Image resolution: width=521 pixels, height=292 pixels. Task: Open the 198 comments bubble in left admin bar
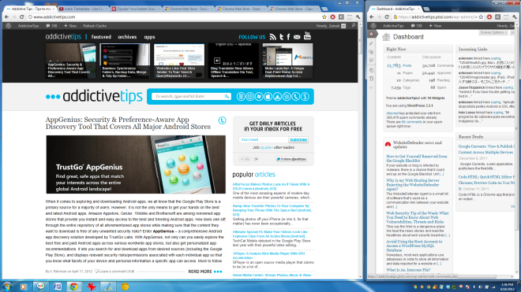coord(52,26)
